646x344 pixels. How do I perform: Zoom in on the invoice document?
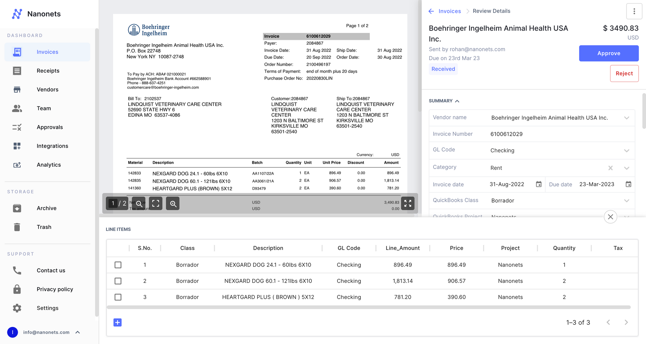[172, 203]
